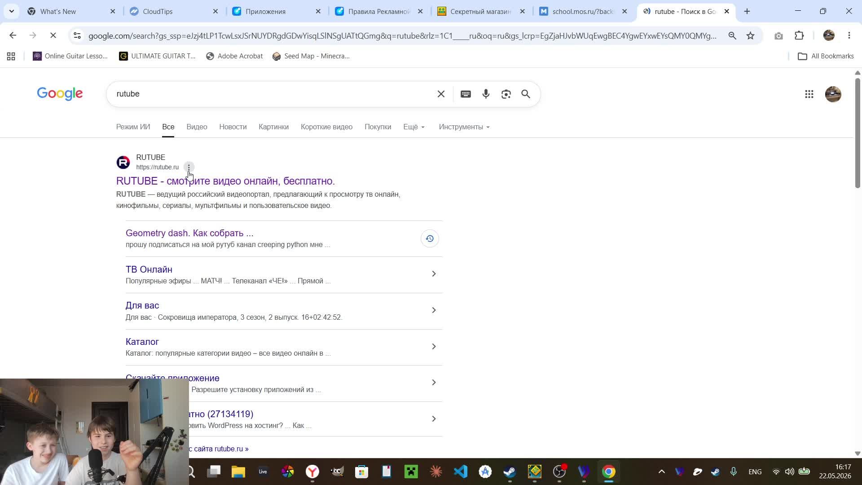Open Online Guitar Lessons bookmark

click(70, 56)
